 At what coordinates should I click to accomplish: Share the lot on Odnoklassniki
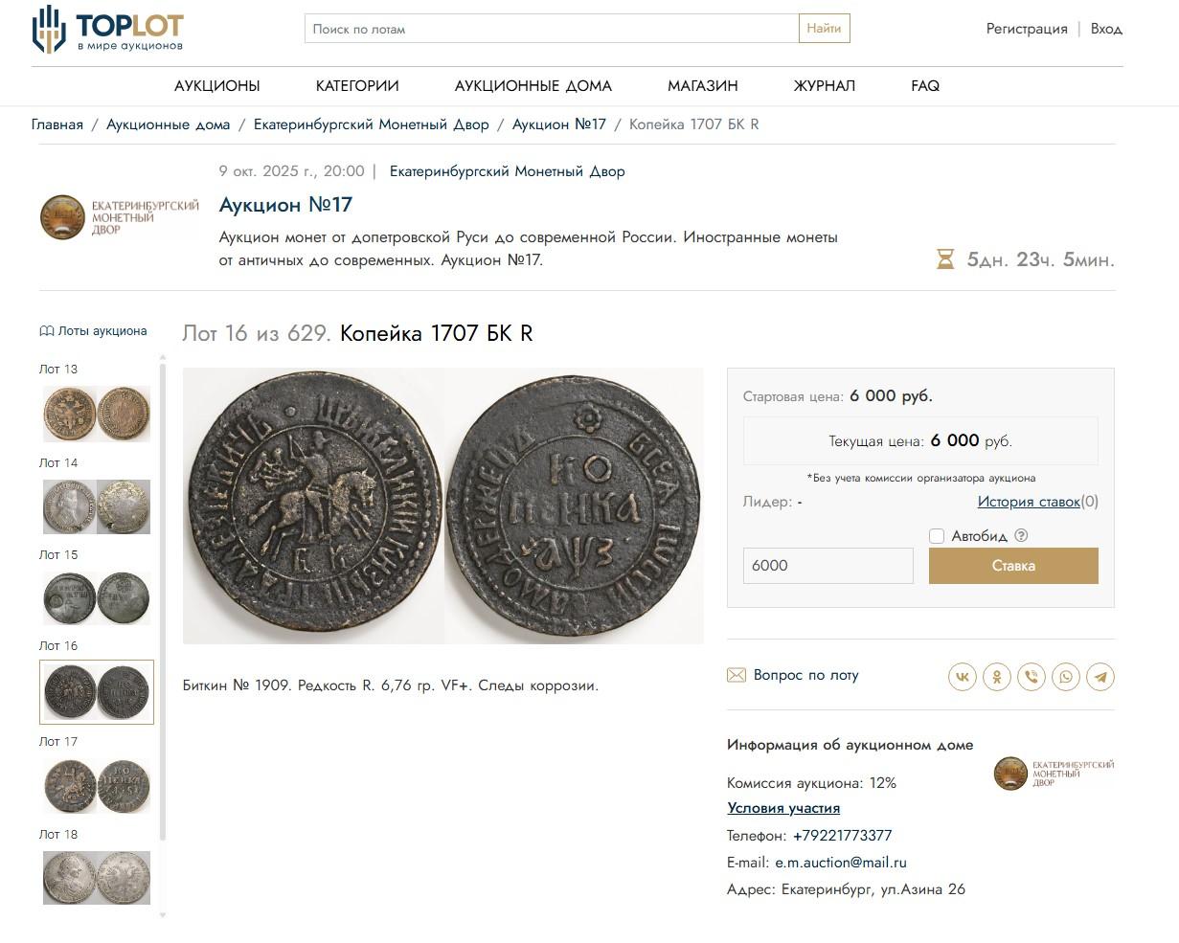coord(997,677)
